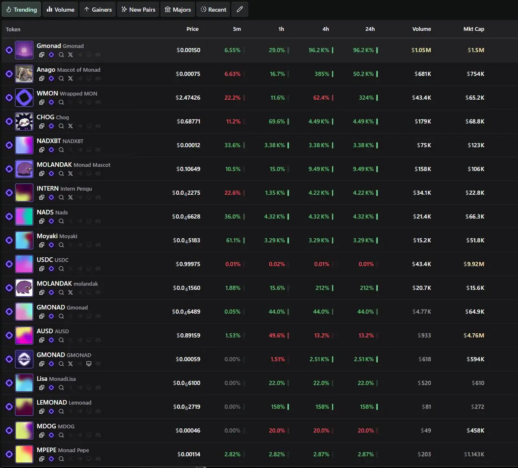Copy address icon for CHOG
This screenshot has width=518, height=468.
coord(41,126)
